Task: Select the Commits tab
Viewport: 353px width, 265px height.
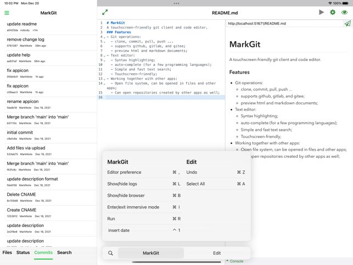Action: (43, 252)
